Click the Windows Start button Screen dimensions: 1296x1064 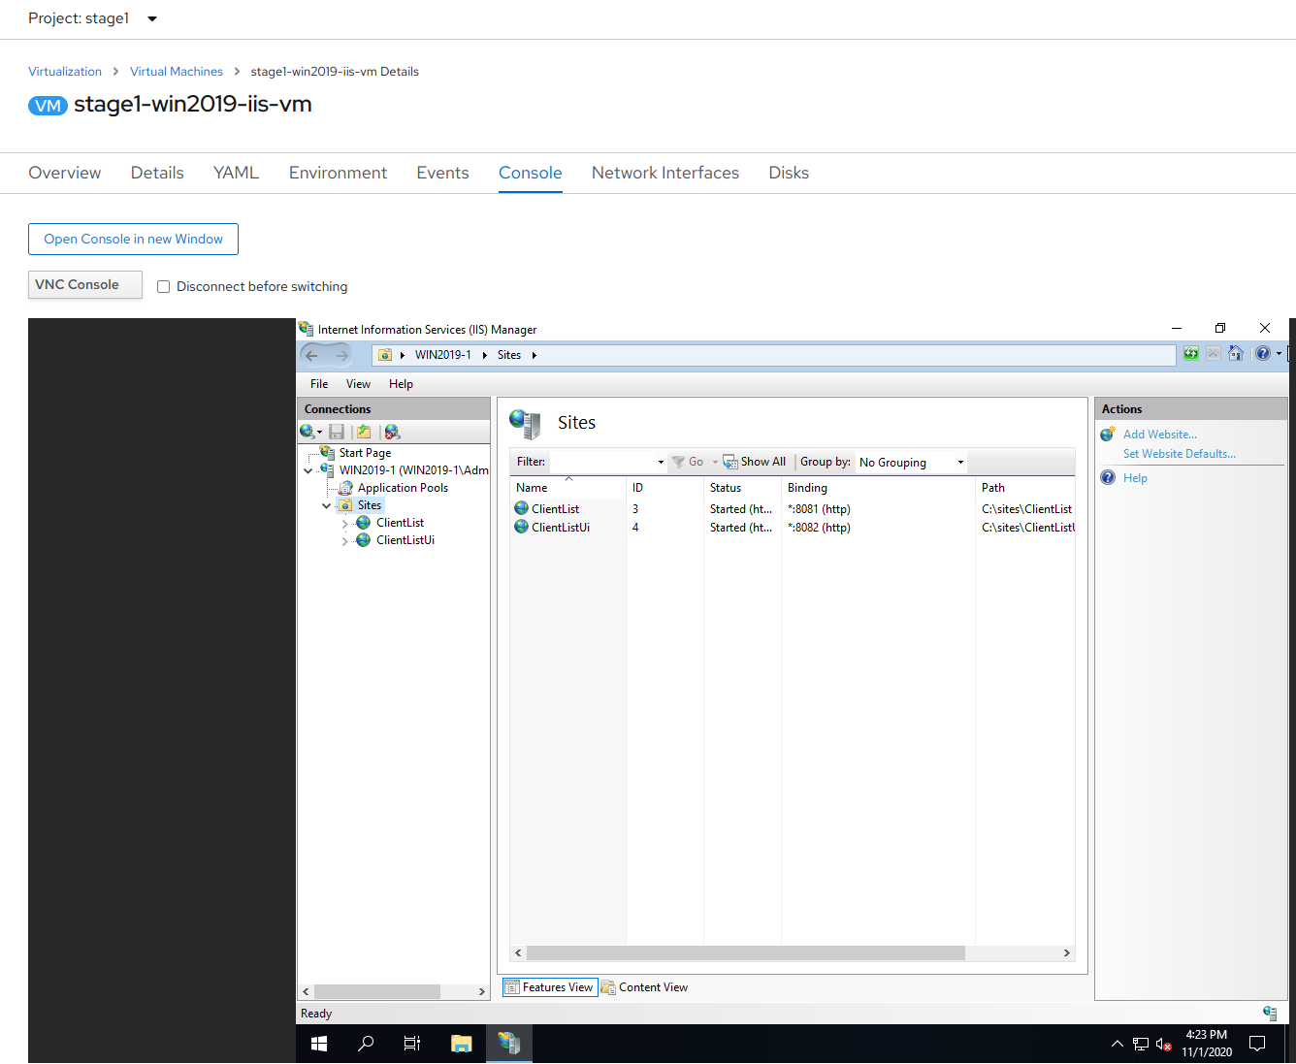click(x=318, y=1044)
